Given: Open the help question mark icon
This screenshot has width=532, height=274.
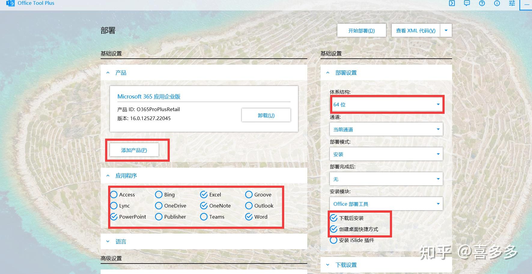Looking at the screenshot, I should (482, 3).
